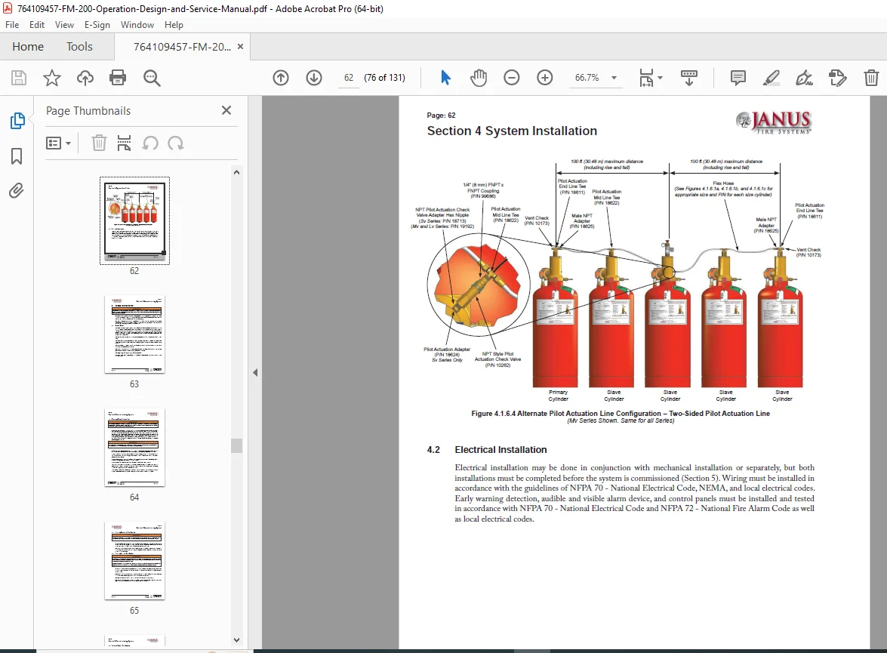The height and width of the screenshot is (653, 887).
Task: Click the 4.2 Electrical Installation heading
Action: coord(487,450)
